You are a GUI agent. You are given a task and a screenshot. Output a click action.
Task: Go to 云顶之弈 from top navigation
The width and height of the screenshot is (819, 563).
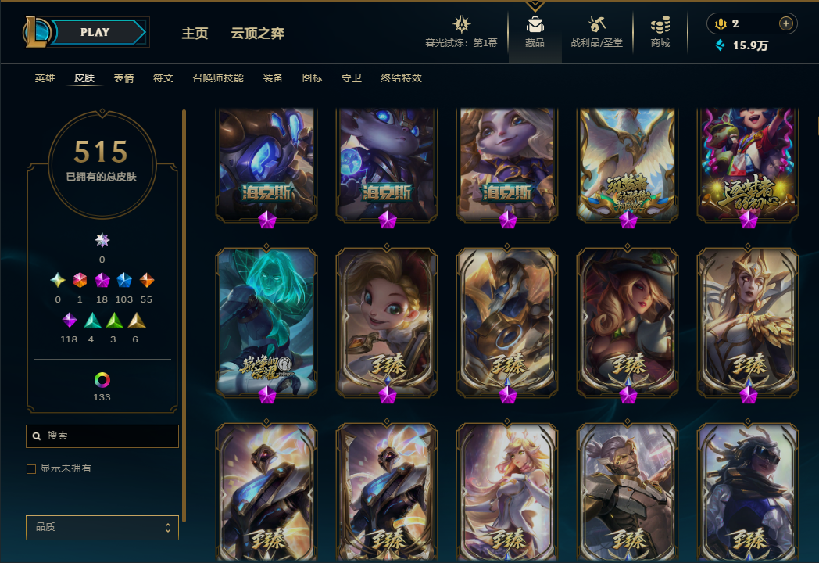(258, 34)
